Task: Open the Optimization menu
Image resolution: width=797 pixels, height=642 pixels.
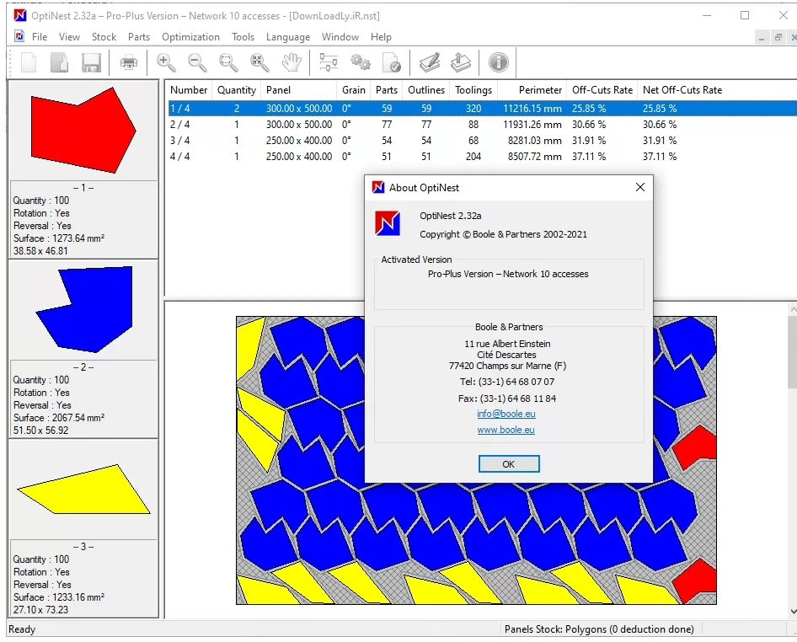Action: click(x=190, y=37)
